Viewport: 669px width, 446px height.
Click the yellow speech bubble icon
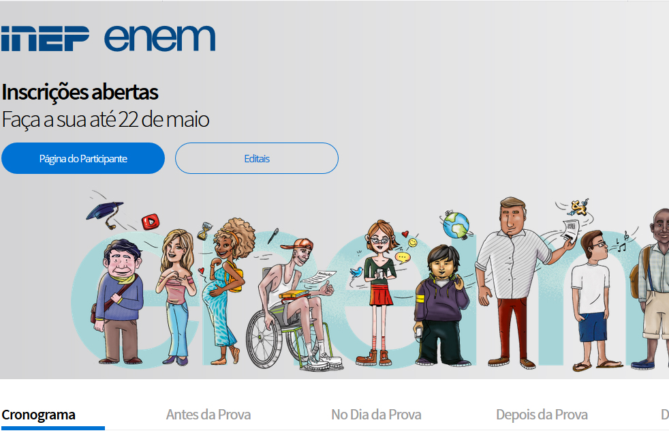[x=402, y=257]
